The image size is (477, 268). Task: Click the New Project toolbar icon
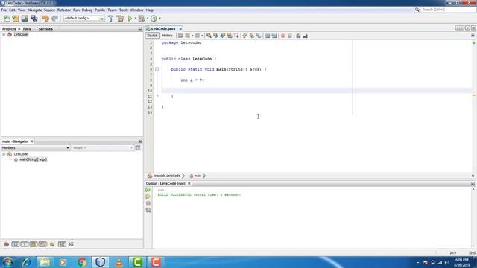pyautogui.click(x=16, y=19)
